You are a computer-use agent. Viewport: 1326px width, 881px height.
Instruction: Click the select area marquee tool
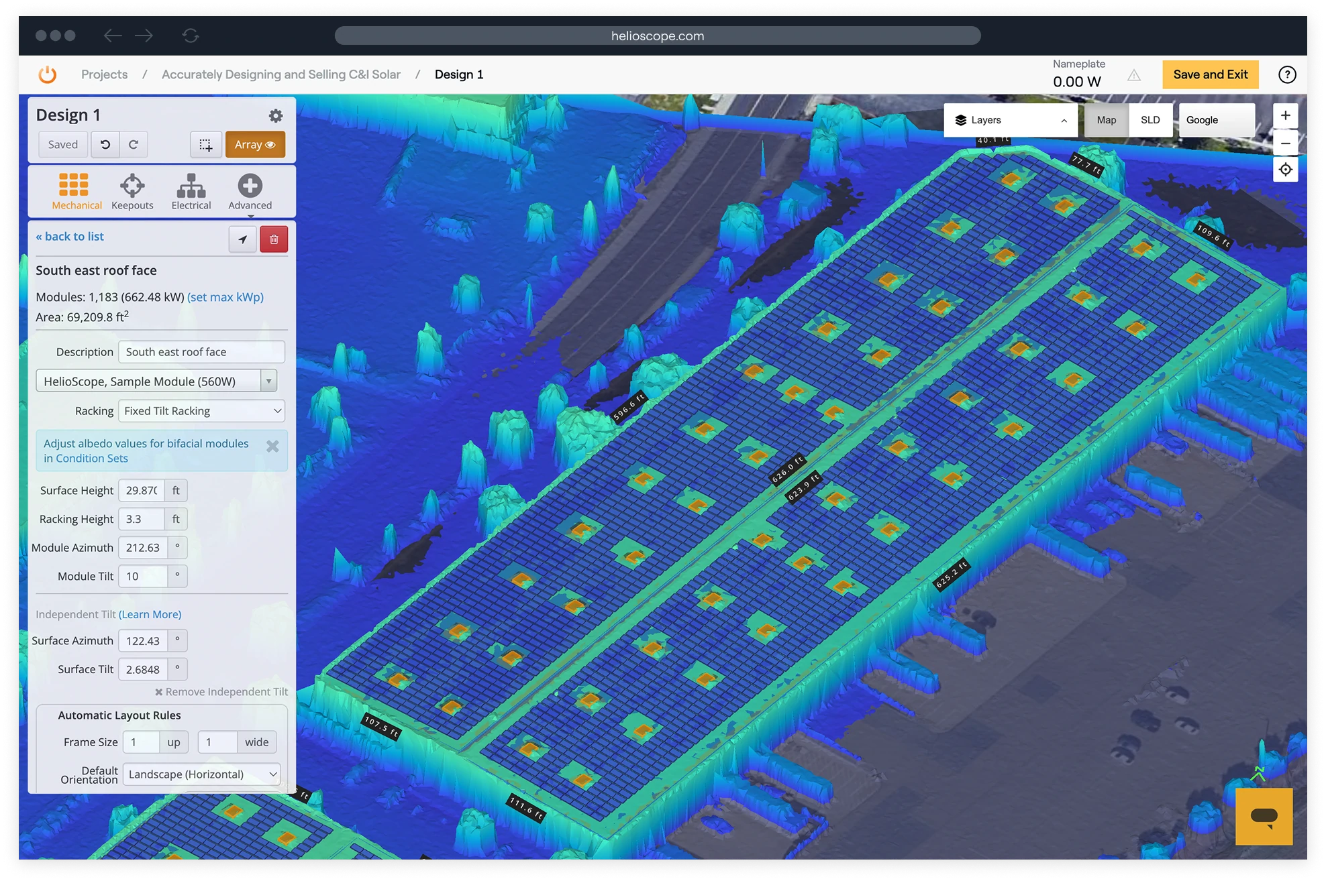tap(206, 145)
